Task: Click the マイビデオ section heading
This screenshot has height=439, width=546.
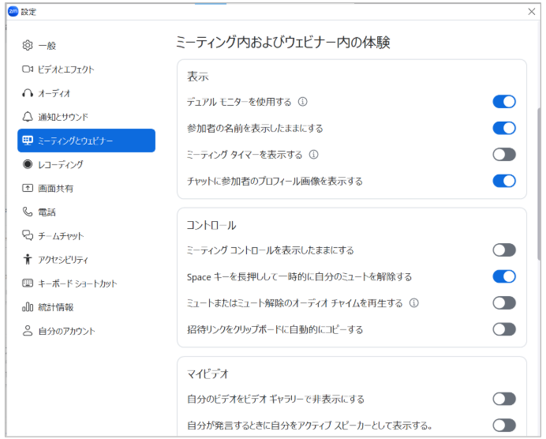Action: (x=208, y=373)
